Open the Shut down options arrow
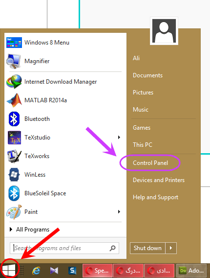The image size is (210, 278). tap(171, 248)
